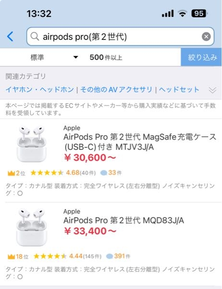The image size is (222, 289).
Task: Open AirPods Pro MQD83J/A product thumbnail
Action: pyautogui.click(x=31, y=227)
